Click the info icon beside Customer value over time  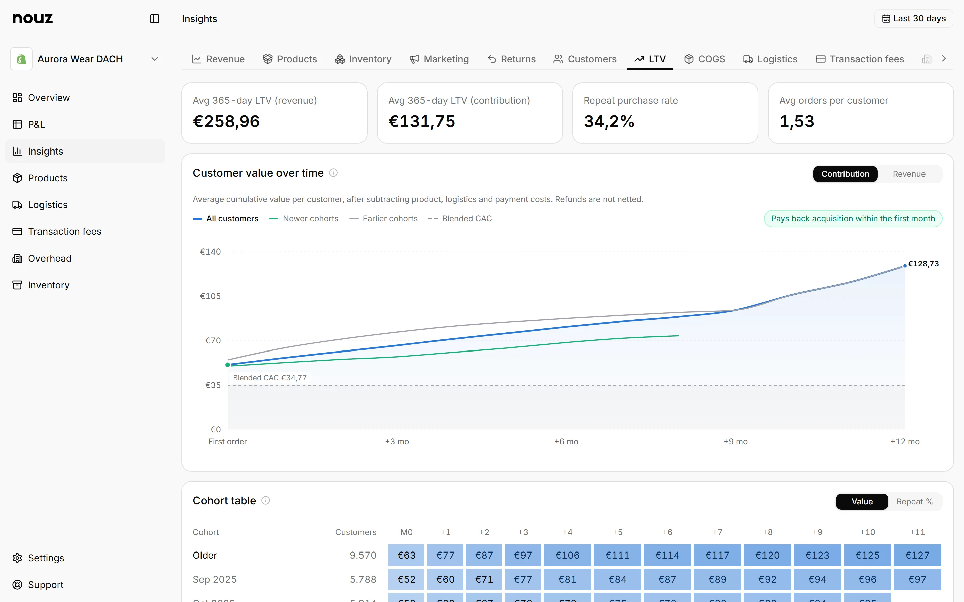point(333,173)
